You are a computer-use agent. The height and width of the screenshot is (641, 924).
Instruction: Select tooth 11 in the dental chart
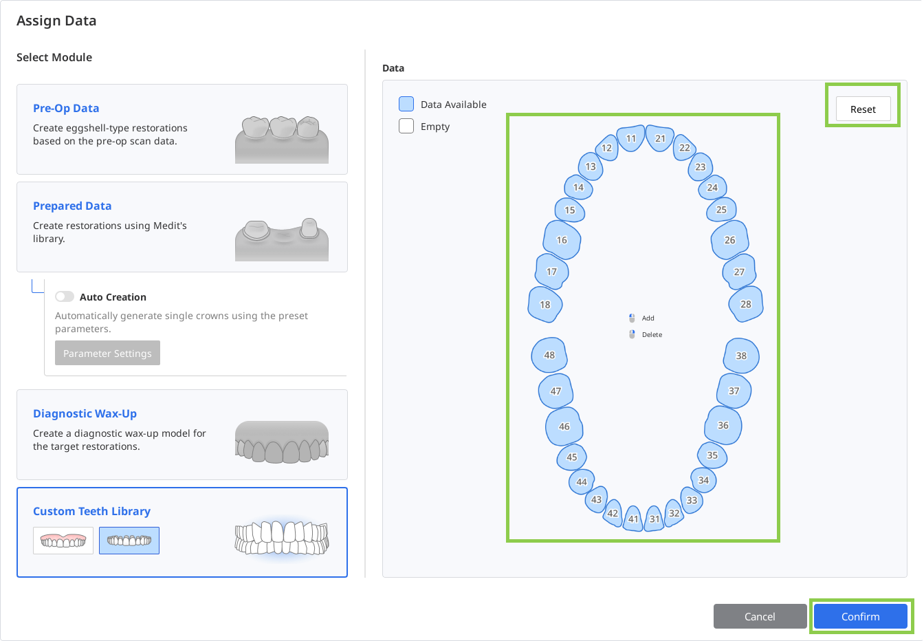point(630,138)
